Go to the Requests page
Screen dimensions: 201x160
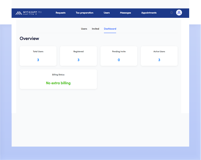[60, 13]
